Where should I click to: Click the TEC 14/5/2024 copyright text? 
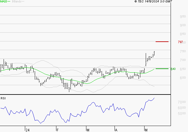click(x=153, y=1)
